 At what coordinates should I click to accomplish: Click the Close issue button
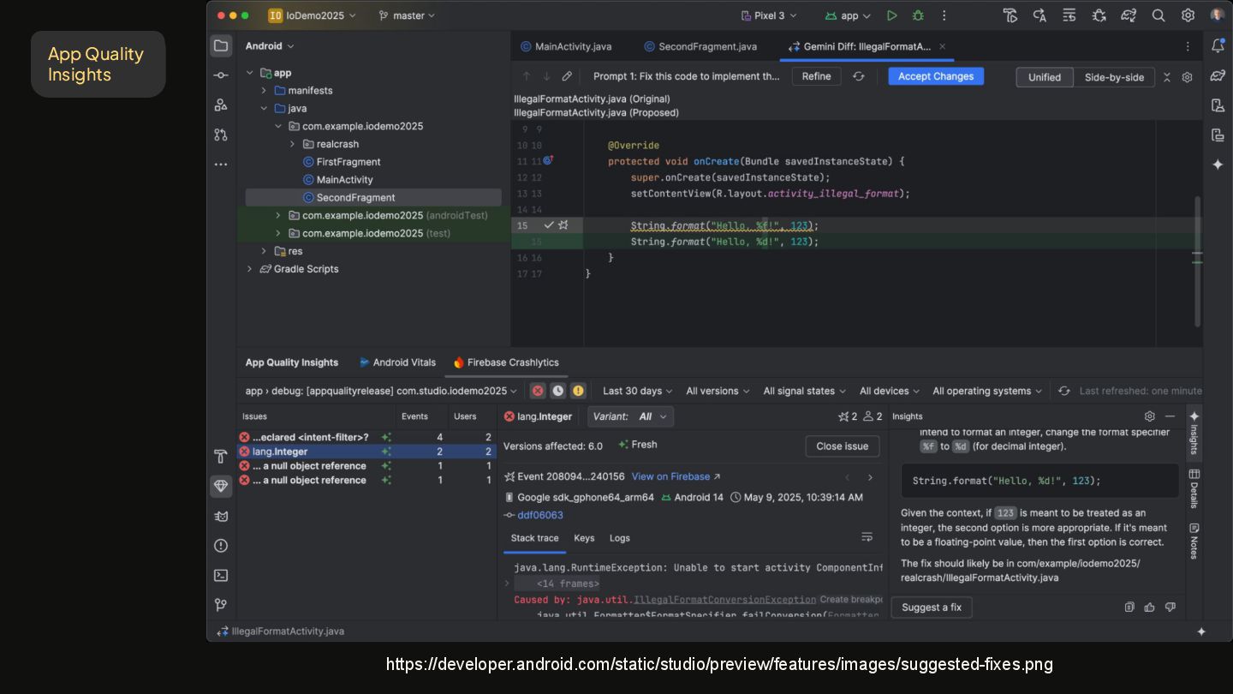pyautogui.click(x=843, y=446)
